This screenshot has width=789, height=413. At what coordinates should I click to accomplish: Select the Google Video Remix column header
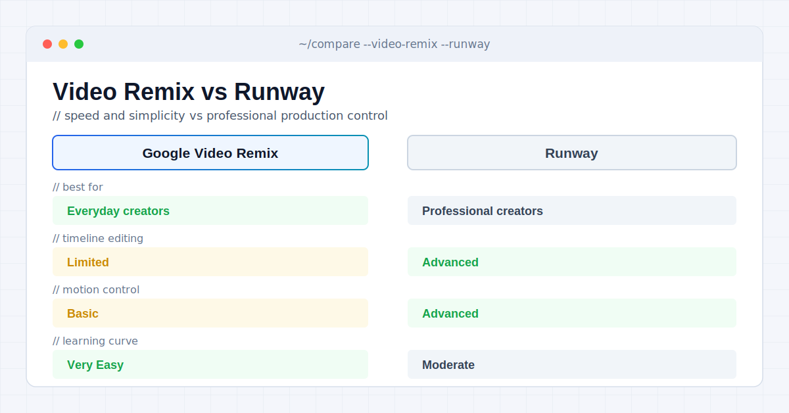(210, 153)
